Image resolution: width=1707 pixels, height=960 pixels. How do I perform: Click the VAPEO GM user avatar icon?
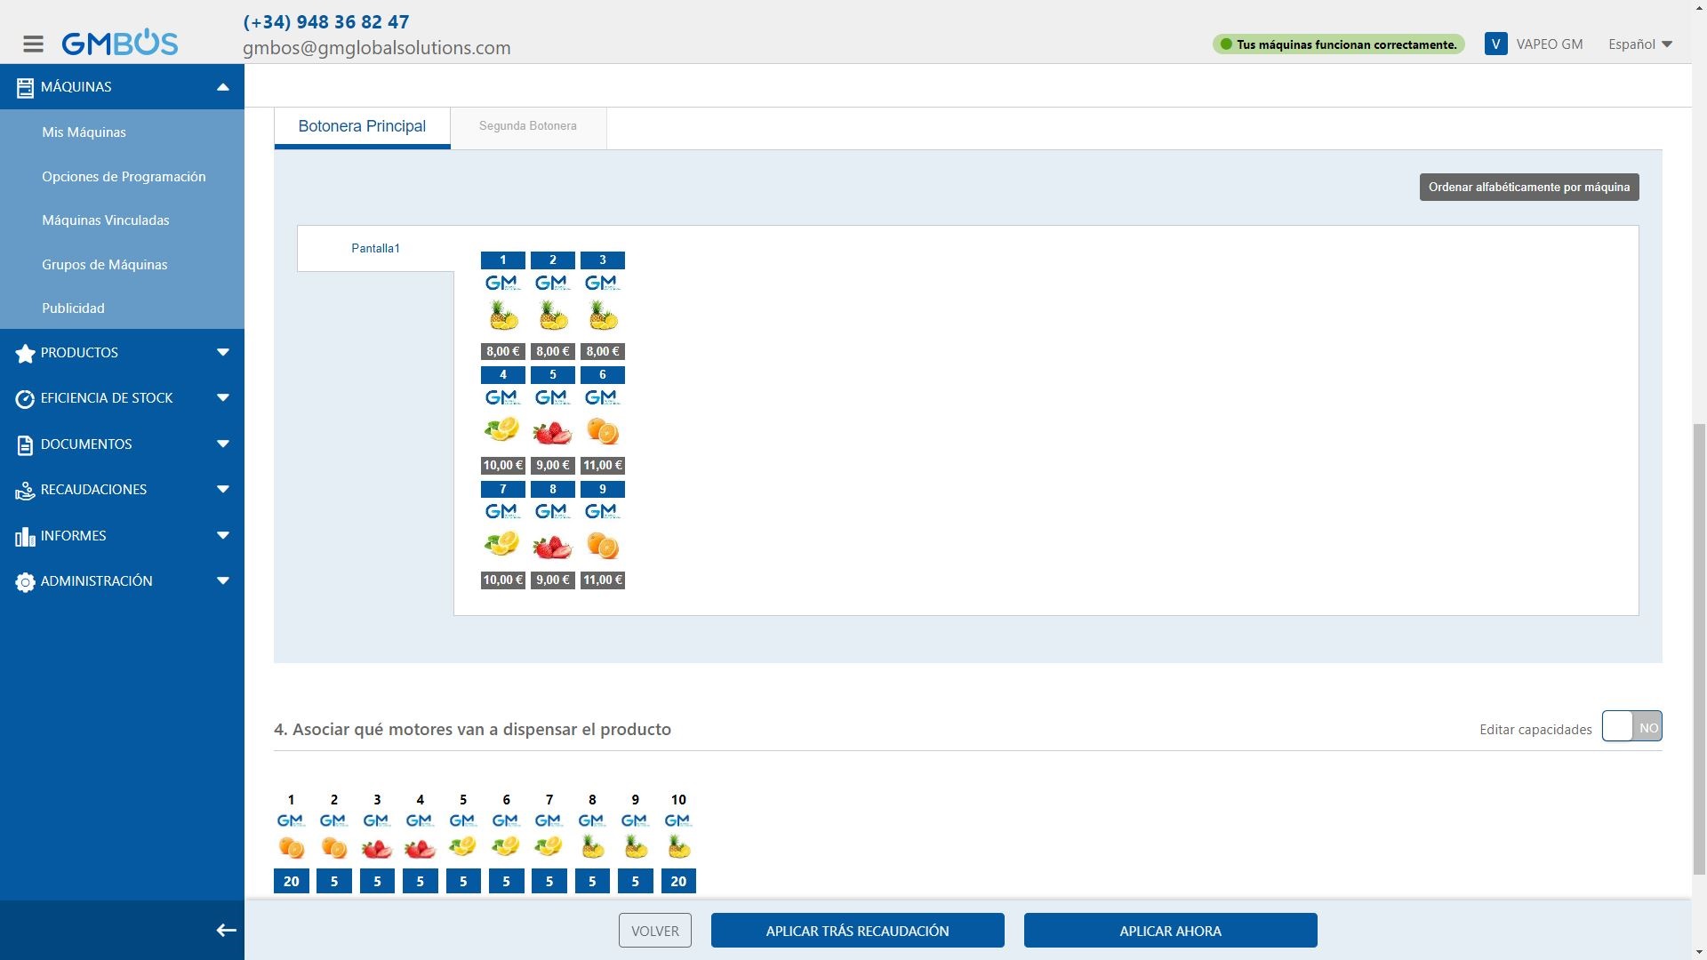[x=1495, y=44]
